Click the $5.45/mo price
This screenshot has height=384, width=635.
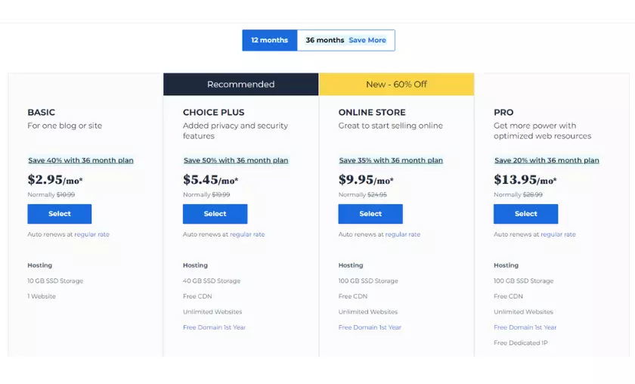click(x=211, y=179)
